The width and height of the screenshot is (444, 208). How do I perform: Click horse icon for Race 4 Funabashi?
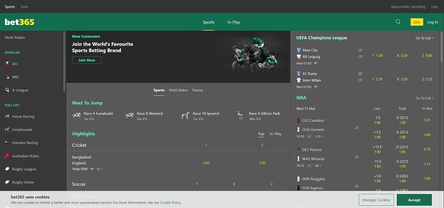(77, 116)
